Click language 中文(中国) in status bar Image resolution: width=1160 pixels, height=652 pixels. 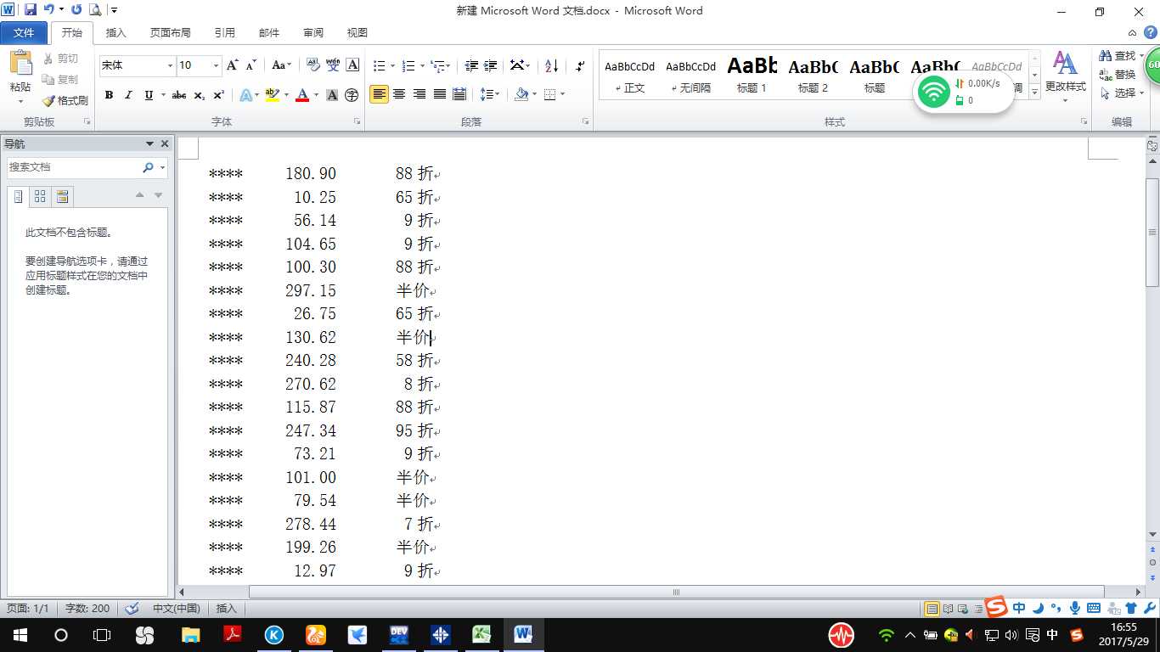pos(176,608)
